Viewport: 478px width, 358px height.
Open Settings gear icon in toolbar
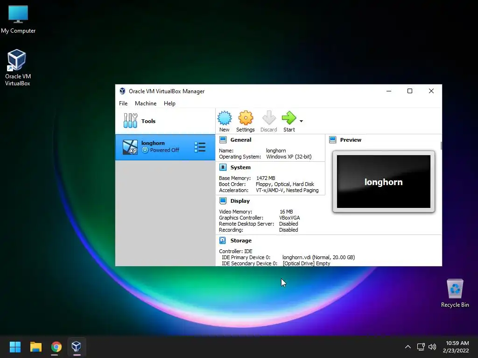tap(246, 118)
